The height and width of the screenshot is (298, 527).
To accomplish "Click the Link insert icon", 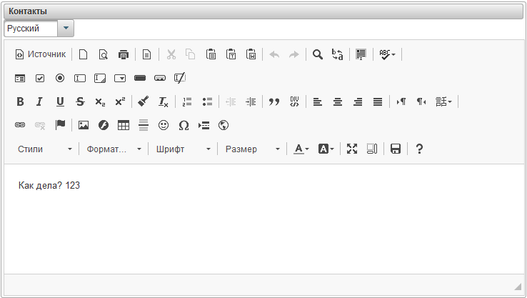I will [20, 125].
